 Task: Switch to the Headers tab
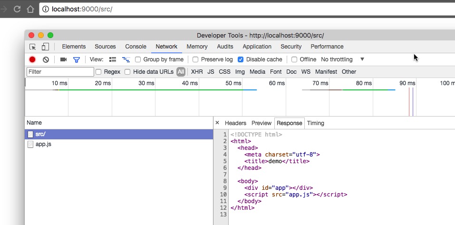coord(235,123)
